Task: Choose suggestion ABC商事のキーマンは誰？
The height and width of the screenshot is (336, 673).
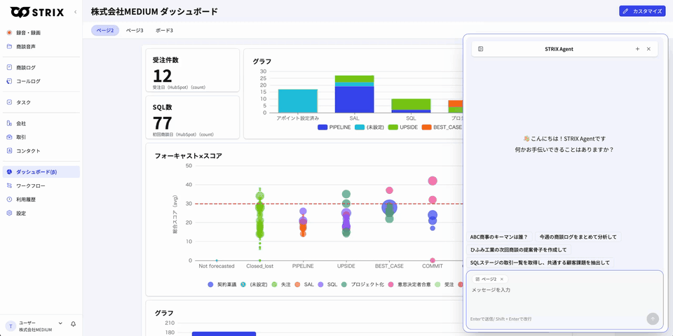Action: pos(498,237)
